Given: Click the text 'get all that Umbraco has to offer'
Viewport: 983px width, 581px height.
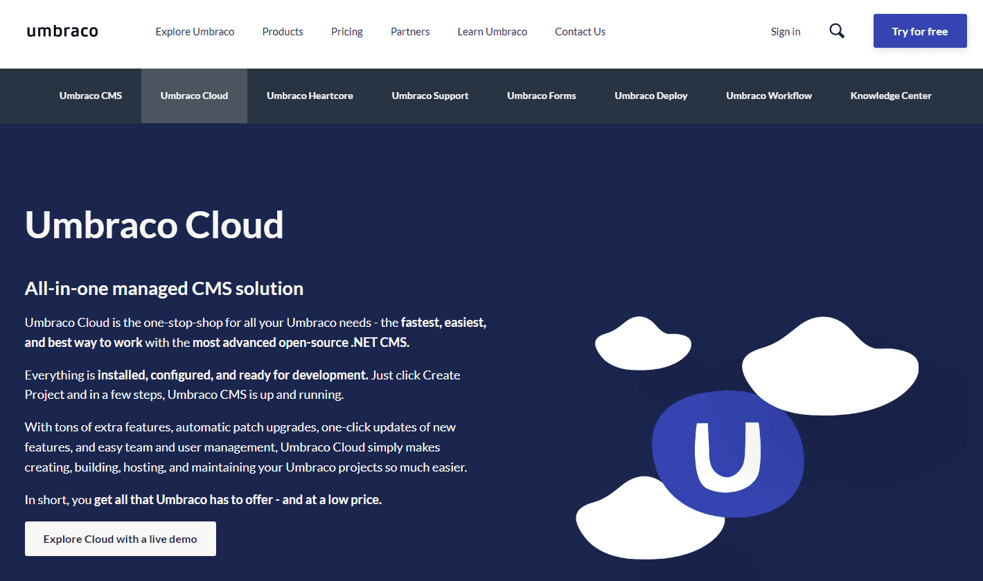Looking at the screenshot, I should (x=184, y=499).
